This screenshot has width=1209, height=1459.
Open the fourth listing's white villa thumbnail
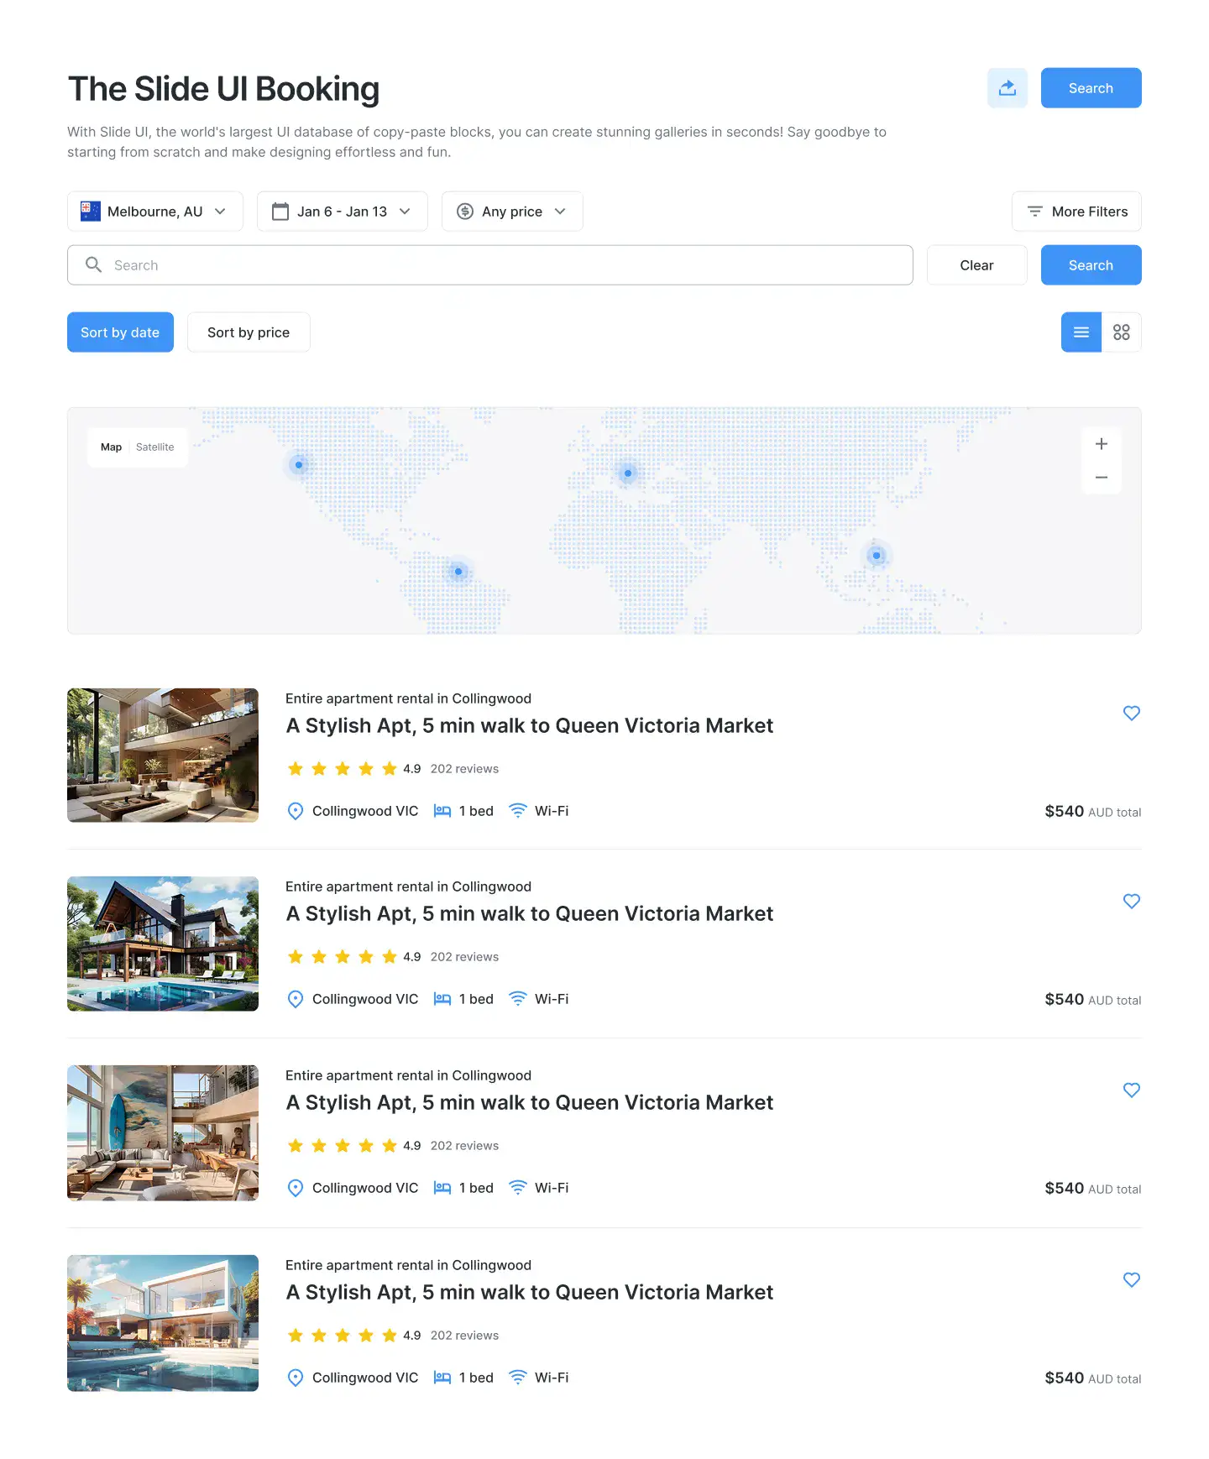coord(163,1323)
